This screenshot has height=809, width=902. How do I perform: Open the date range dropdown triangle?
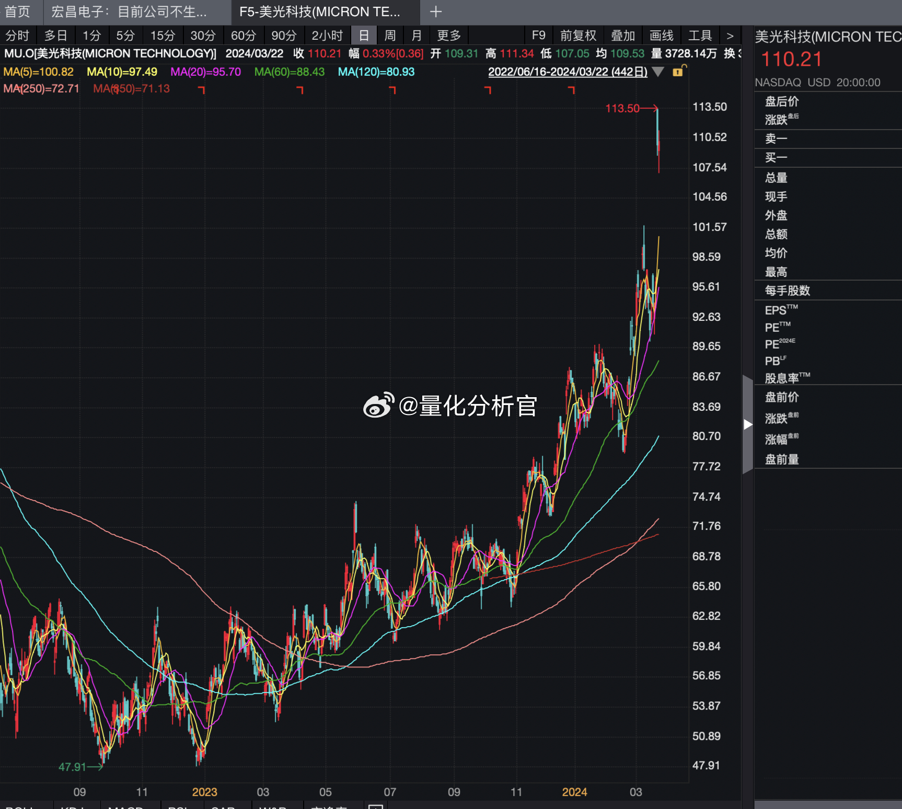coord(658,72)
